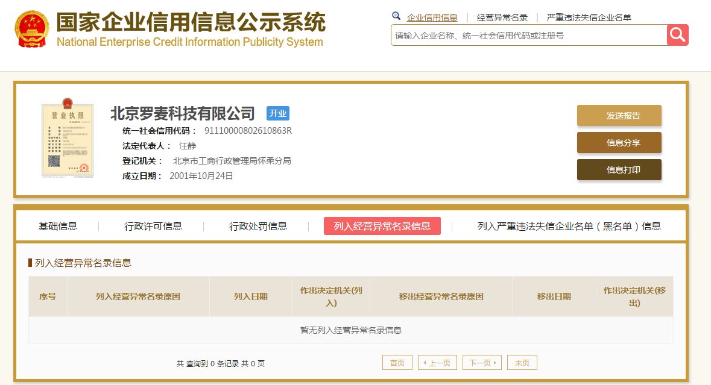
Task: Click the 下一页 pagination button
Action: pyautogui.click(x=481, y=362)
